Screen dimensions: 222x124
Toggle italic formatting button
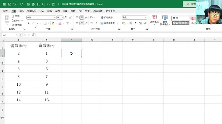coord(33,23)
